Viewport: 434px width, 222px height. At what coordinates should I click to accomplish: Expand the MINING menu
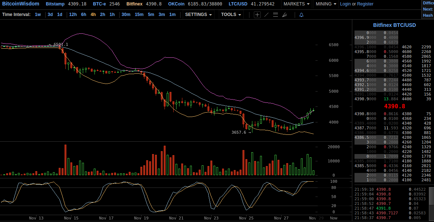[x=326, y=4]
